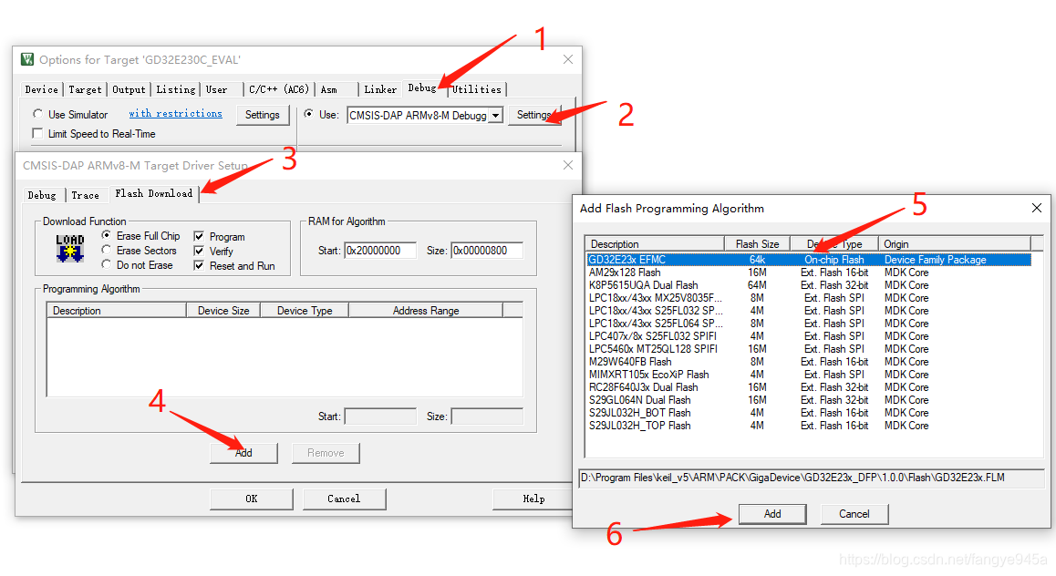Click the flash algorithm file path field
Image resolution: width=1056 pixels, height=576 pixels.
point(812,478)
